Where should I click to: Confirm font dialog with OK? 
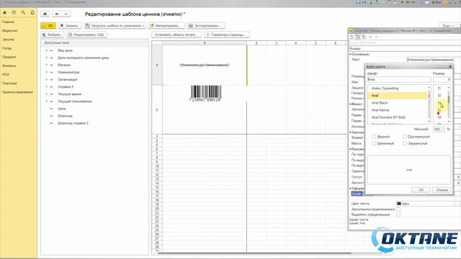tap(421, 190)
